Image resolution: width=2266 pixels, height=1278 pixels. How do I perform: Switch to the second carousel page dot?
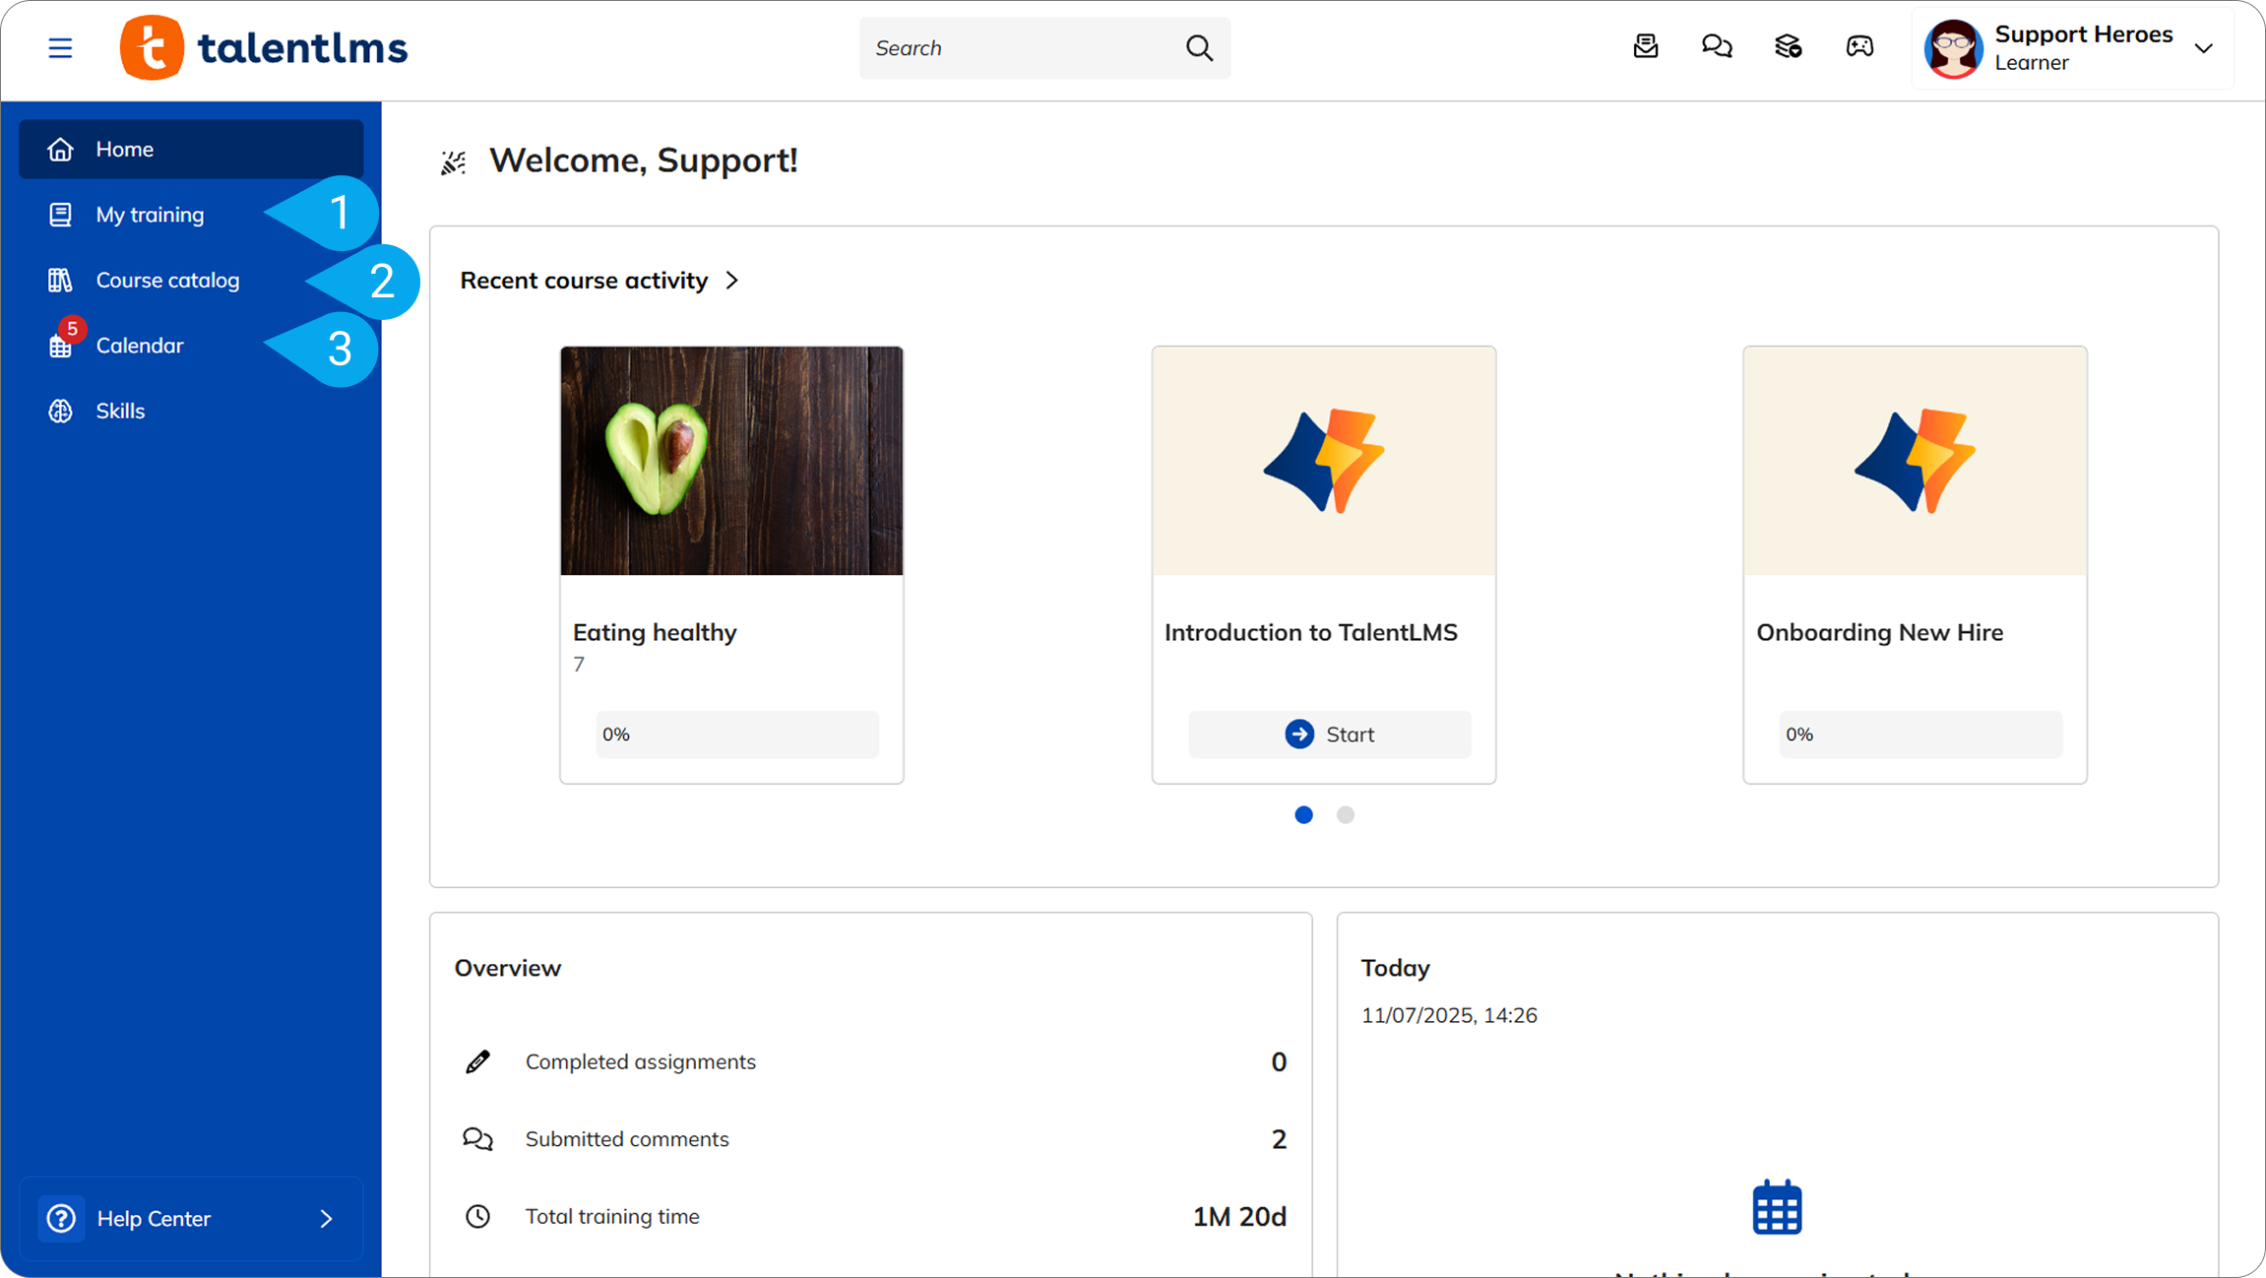tap(1345, 814)
